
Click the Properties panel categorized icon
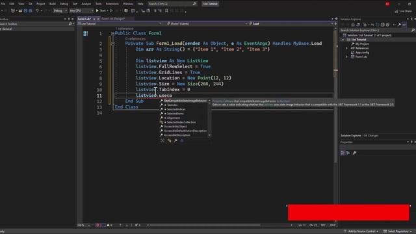tap(343, 153)
